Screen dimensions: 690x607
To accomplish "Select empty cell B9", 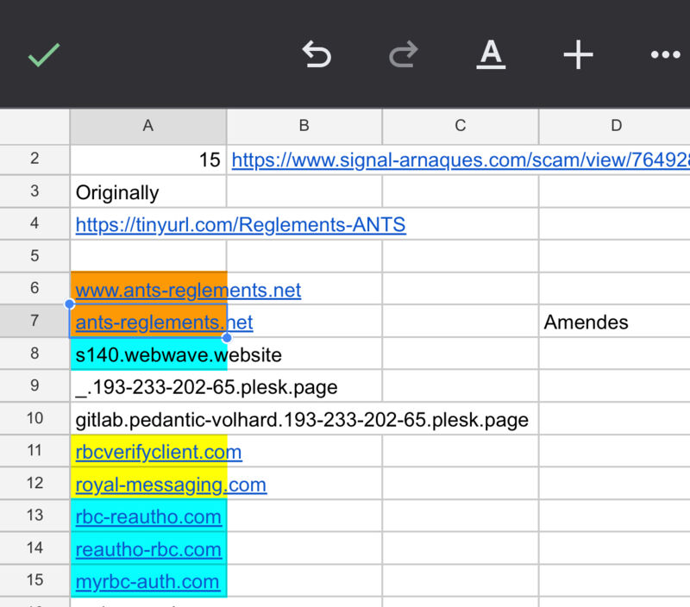I will click(304, 385).
